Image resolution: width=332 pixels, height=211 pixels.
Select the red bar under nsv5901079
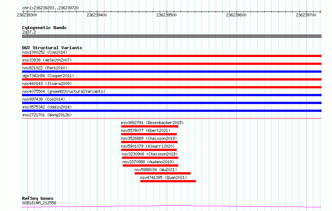point(149,150)
